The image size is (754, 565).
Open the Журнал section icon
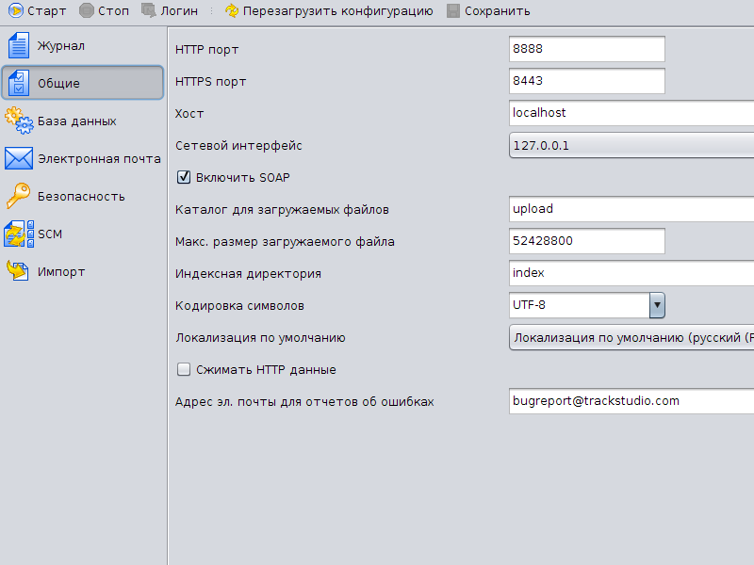(x=19, y=45)
